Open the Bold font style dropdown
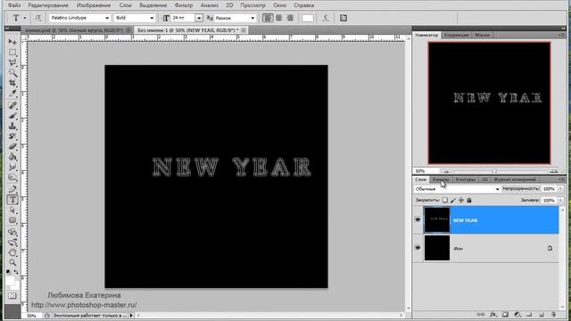 (x=152, y=18)
